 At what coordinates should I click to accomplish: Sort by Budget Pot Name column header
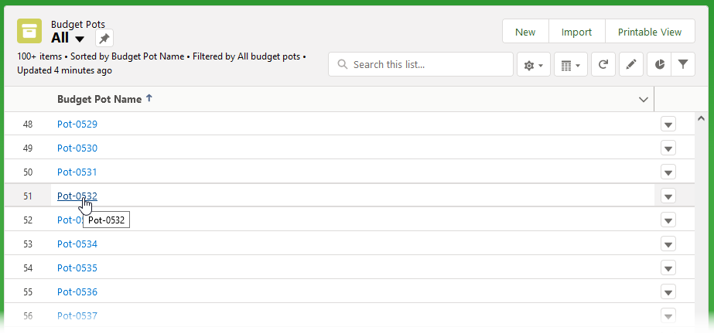[x=100, y=100]
